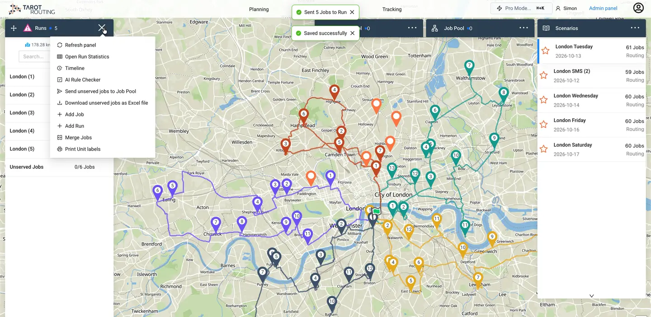Open the Unserved Jobs row
This screenshot has height=317, width=651.
(59, 167)
